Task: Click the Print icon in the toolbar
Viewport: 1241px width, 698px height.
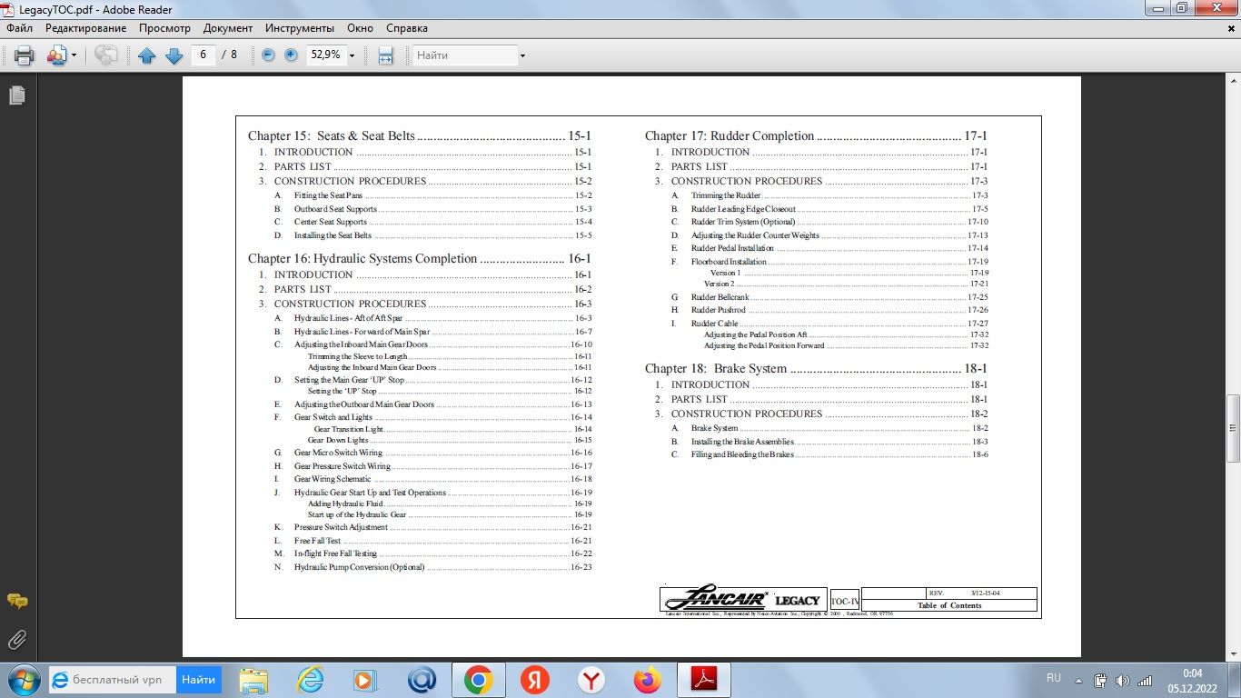Action: [25, 55]
